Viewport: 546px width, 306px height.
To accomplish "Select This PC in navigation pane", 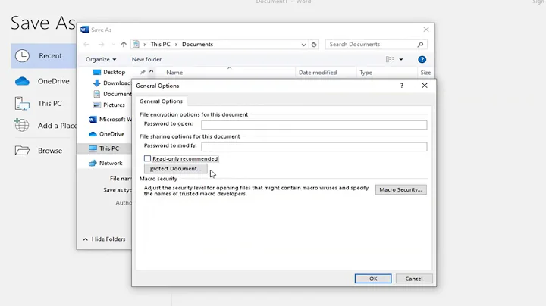I will (x=104, y=148).
